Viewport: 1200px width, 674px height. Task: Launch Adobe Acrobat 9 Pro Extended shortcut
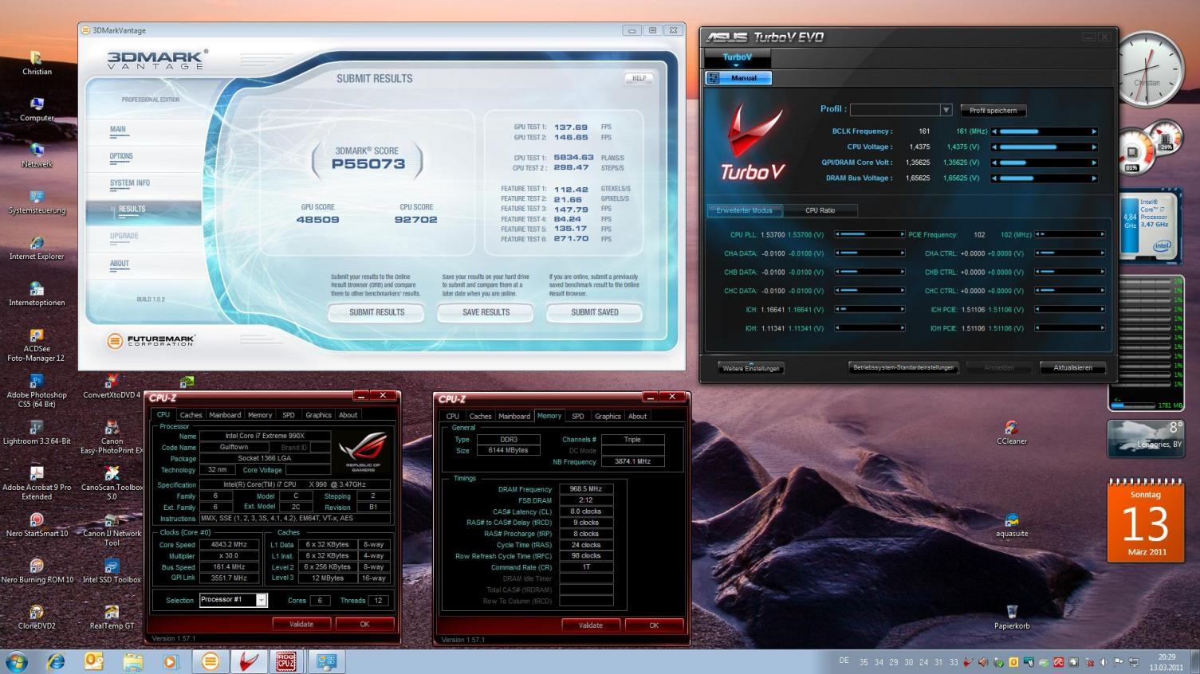(x=37, y=483)
